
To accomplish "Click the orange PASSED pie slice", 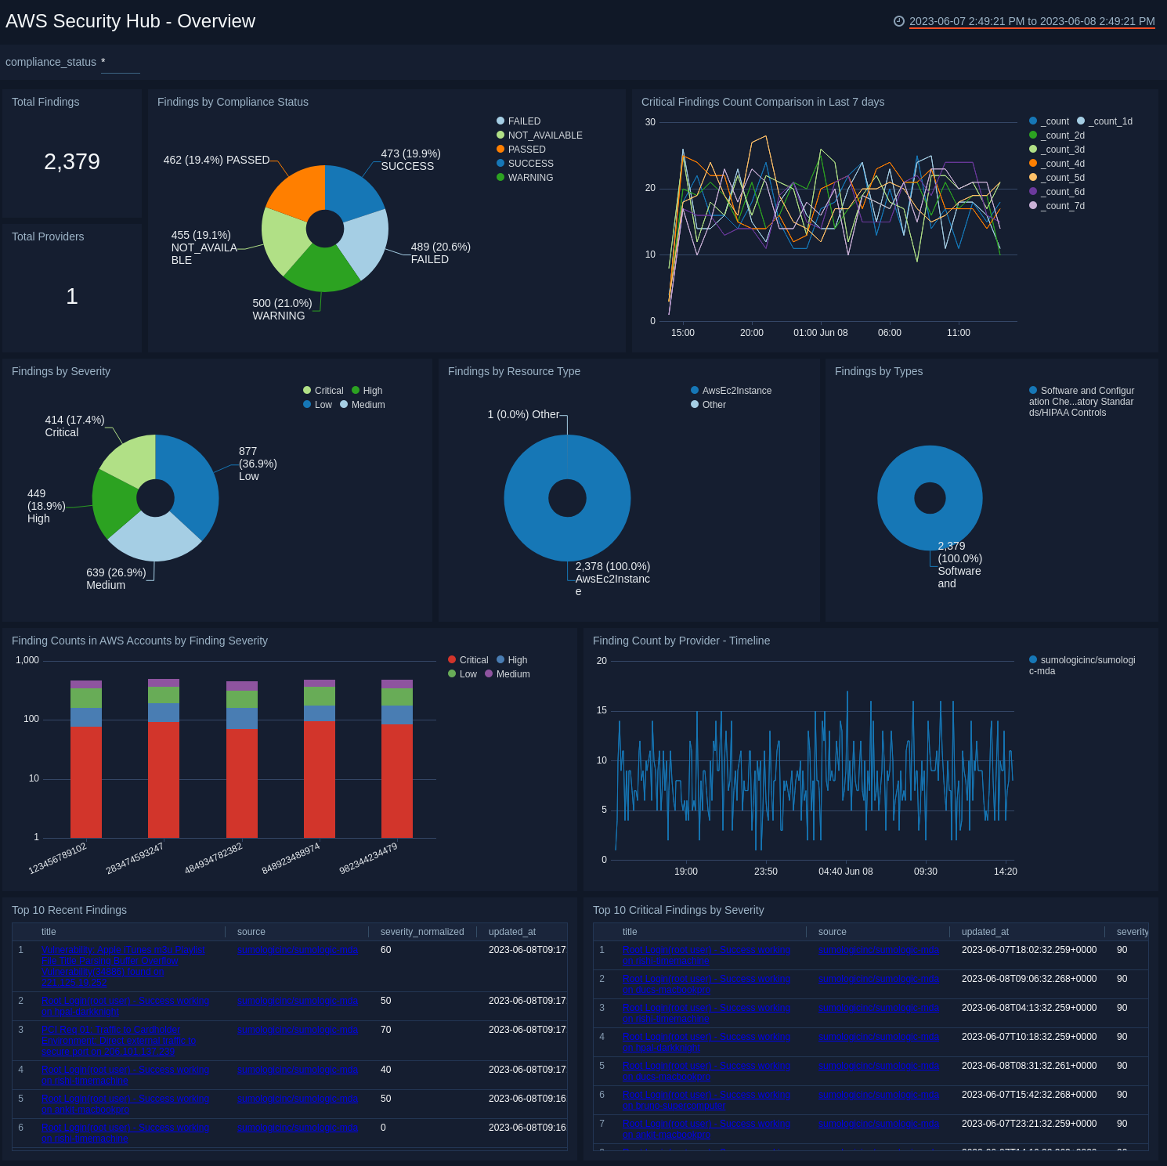I will tap(300, 192).
